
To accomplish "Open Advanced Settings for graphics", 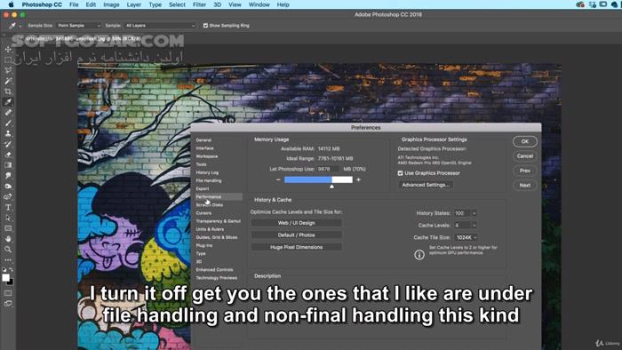I will coord(426,185).
